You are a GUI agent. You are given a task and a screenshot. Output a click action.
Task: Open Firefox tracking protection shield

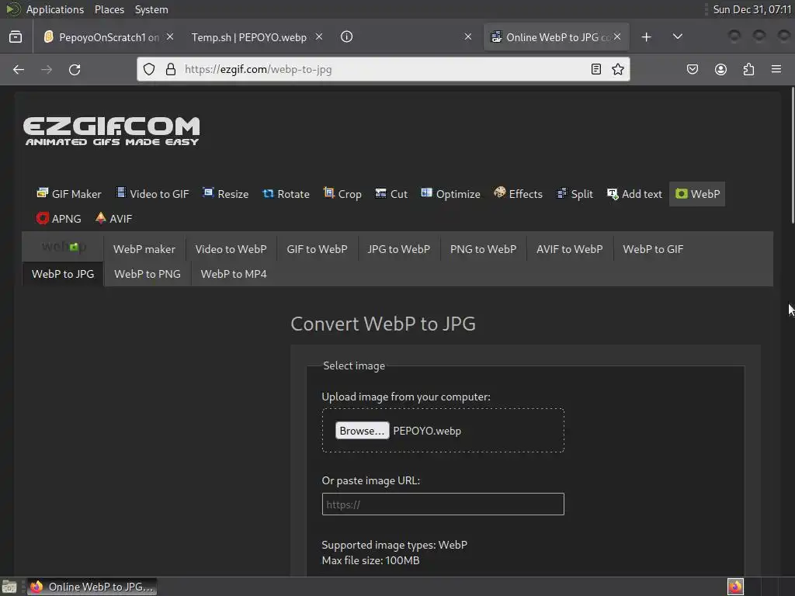(x=149, y=69)
